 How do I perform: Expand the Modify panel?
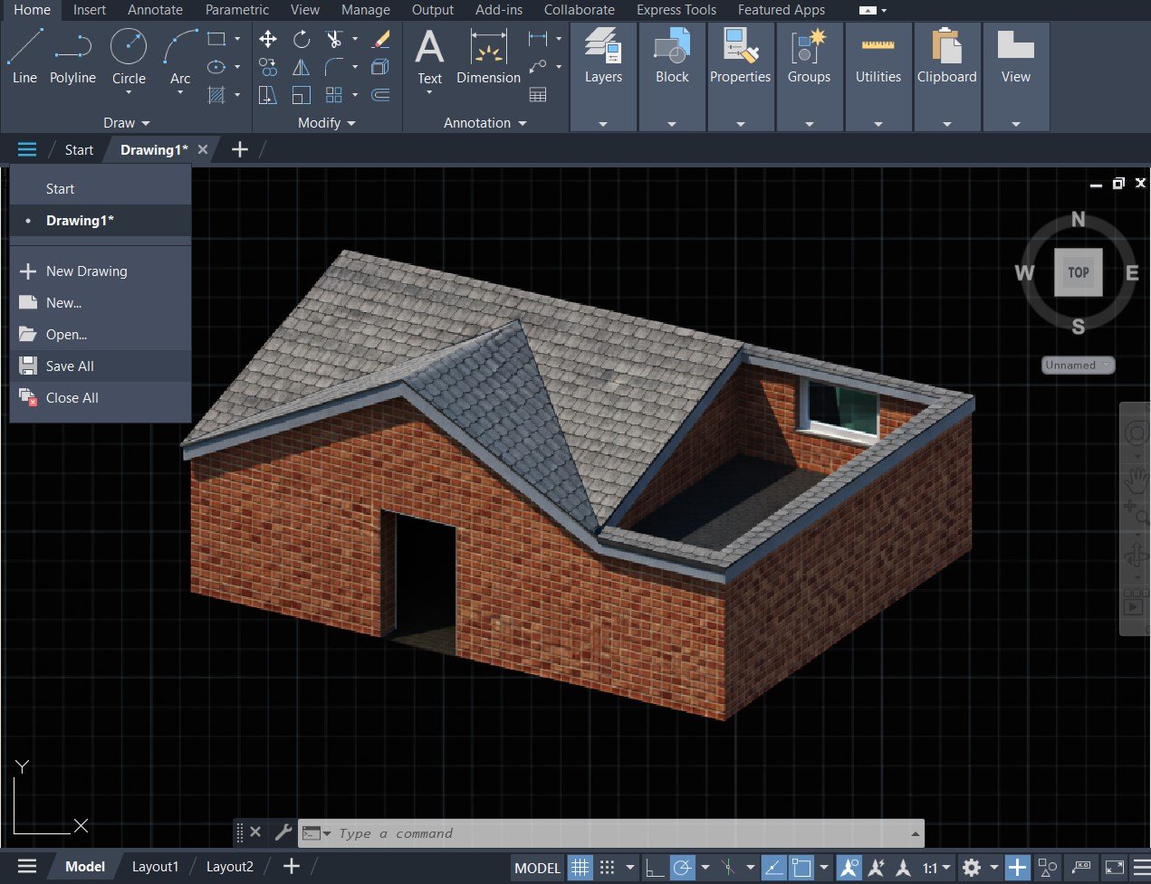(326, 123)
